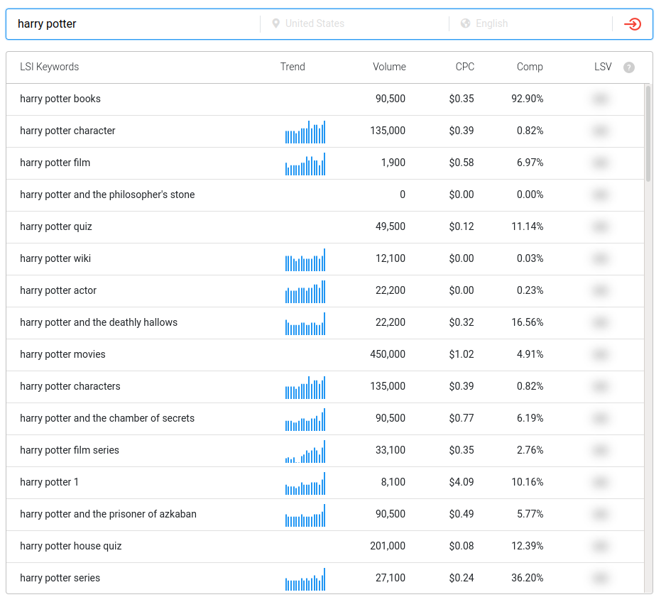Viewport: 666px width, 602px height.
Task: Select the singular 'harry potter character' keyword
Action: click(67, 131)
